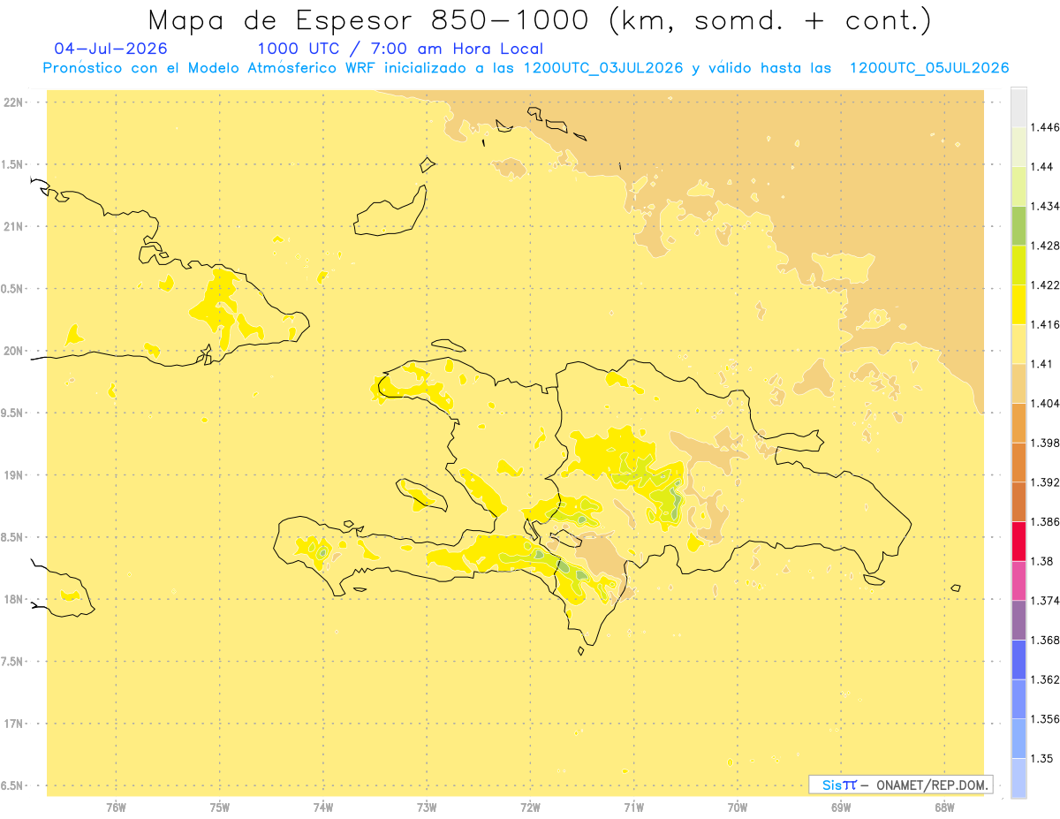Click the latitude label '19N'
1060x819 pixels.
[12, 475]
